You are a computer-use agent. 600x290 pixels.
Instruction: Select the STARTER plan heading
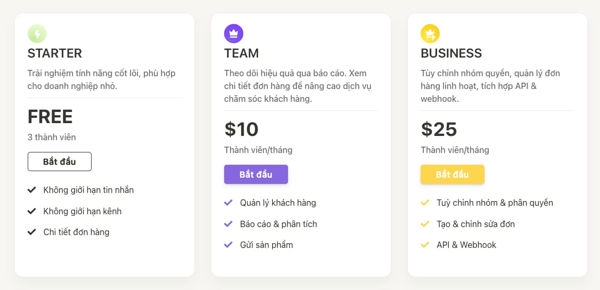coord(55,53)
